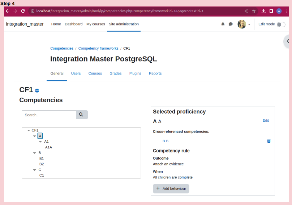Open Chrome profile avatar

click(279, 11)
